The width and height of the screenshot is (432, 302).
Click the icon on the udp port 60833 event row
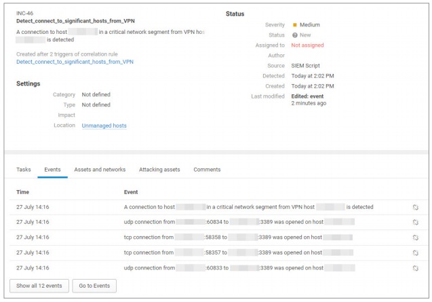(414, 268)
